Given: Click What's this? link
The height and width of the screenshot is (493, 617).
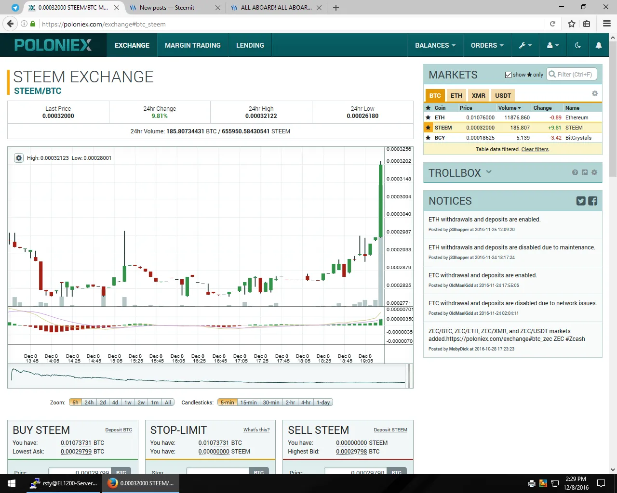Looking at the screenshot, I should (x=256, y=430).
